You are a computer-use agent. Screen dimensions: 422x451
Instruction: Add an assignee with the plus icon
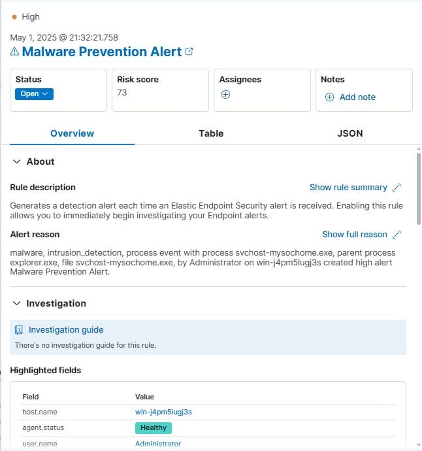(x=225, y=94)
